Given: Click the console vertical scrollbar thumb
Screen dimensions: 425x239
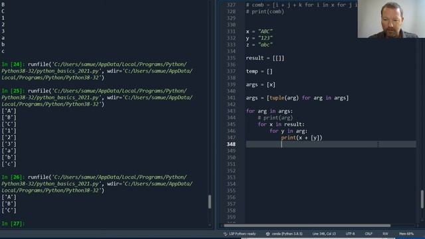Looking at the screenshot, I should tap(210, 202).
